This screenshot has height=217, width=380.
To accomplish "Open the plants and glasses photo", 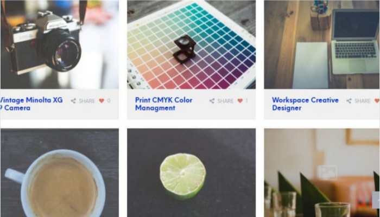I will click(322, 173).
